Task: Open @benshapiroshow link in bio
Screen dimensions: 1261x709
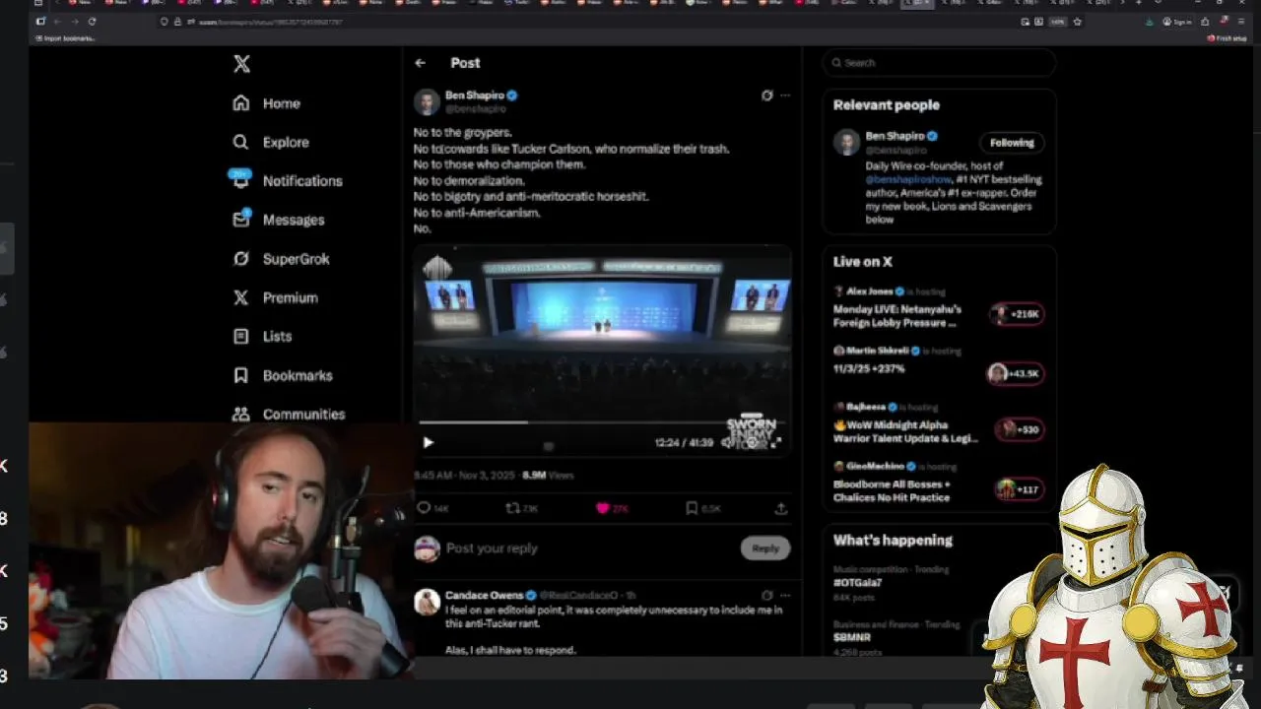Action: tap(908, 180)
